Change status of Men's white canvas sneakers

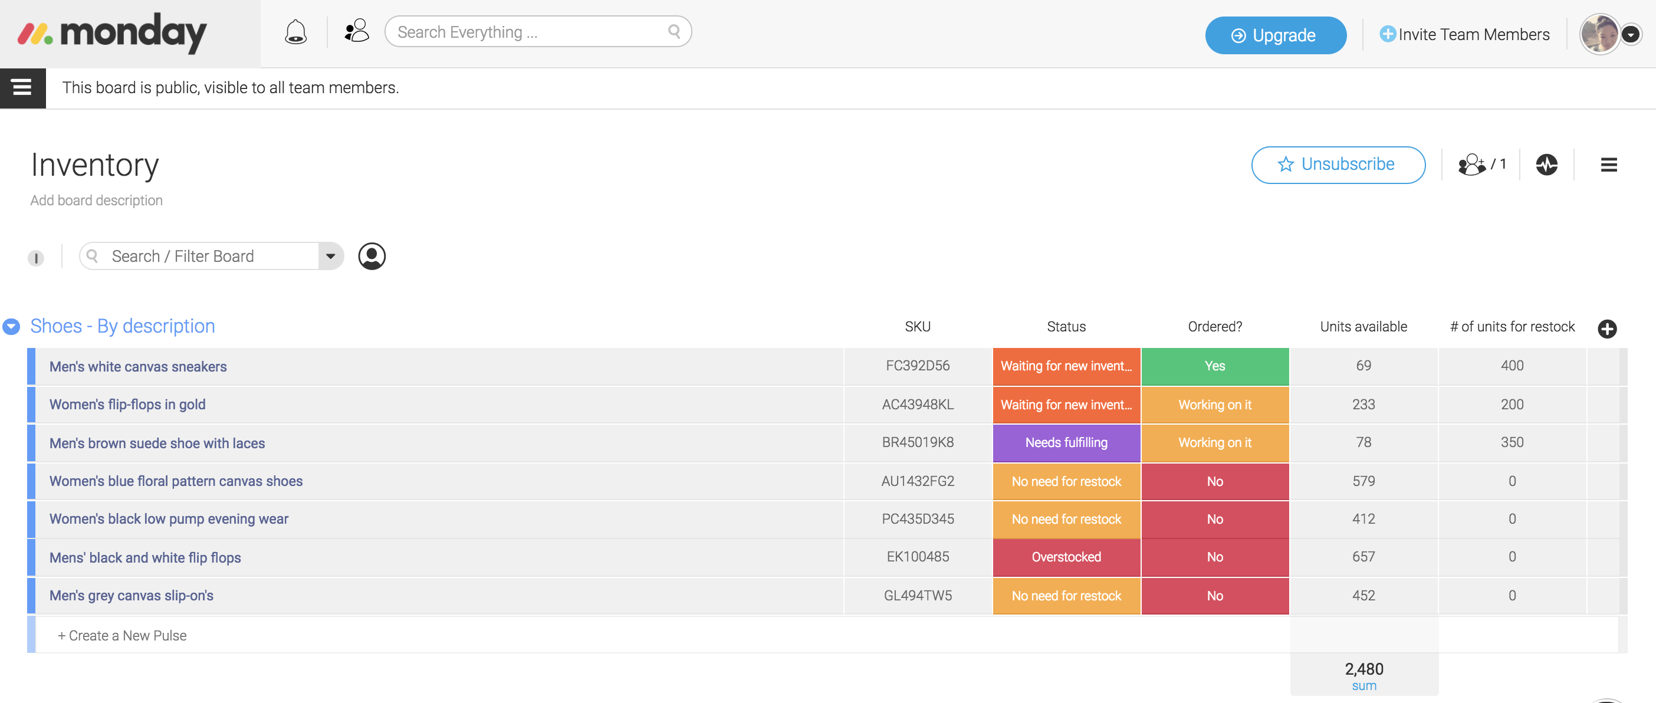(x=1066, y=366)
